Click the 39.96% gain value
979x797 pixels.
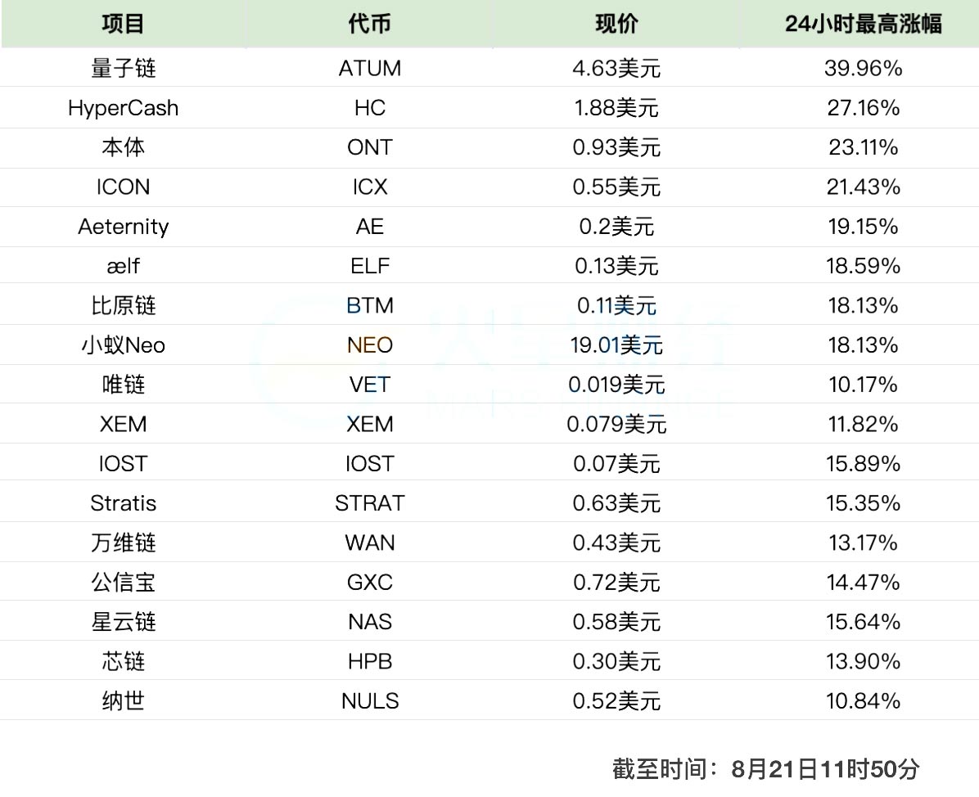pos(863,68)
